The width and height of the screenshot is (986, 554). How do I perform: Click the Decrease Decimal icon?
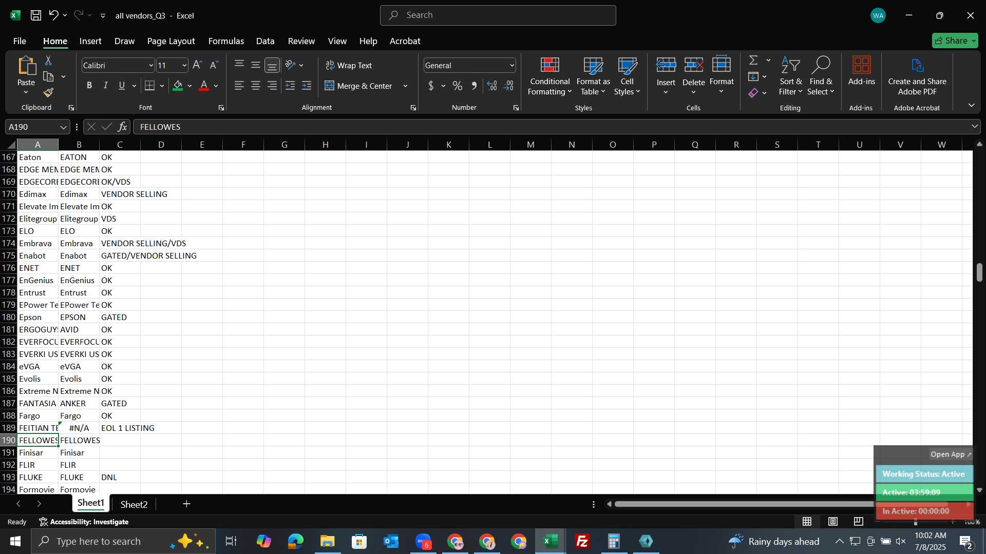(x=509, y=86)
